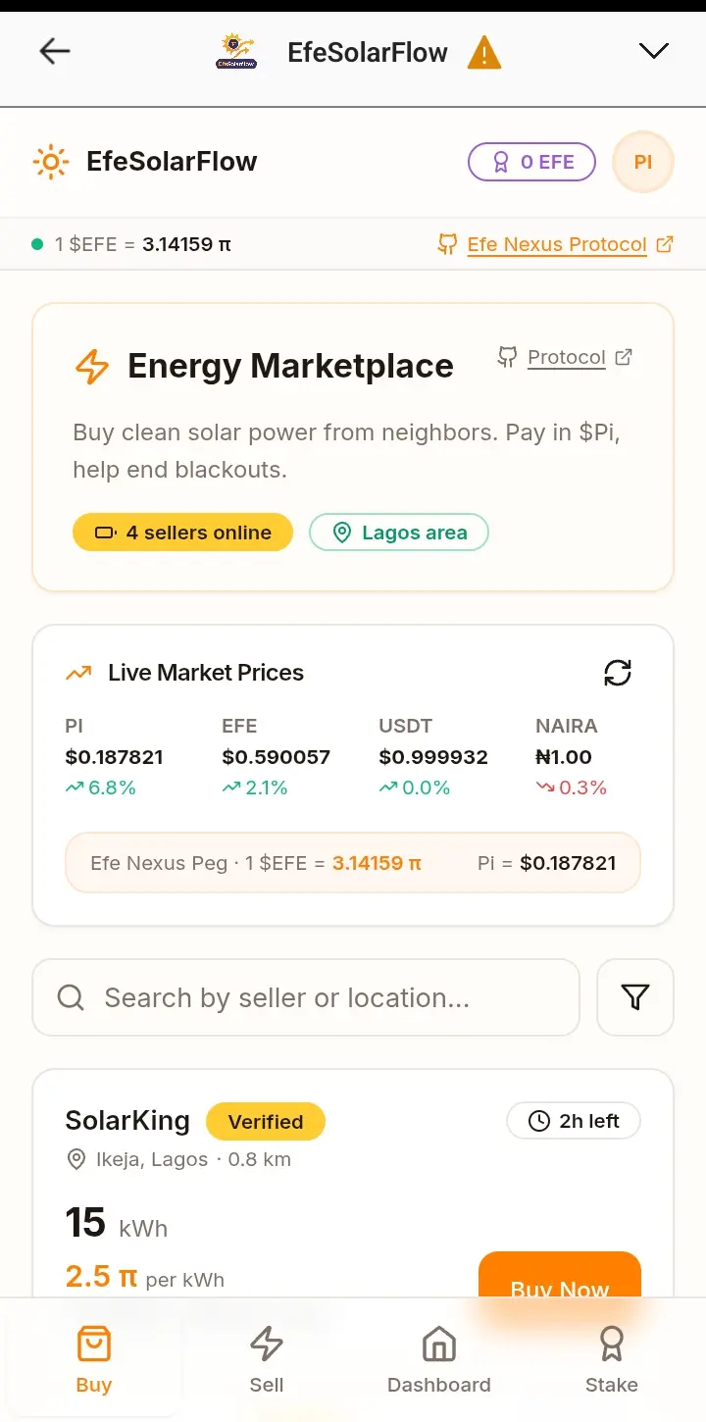
Task: Click the search seller or location field
Action: click(x=306, y=997)
